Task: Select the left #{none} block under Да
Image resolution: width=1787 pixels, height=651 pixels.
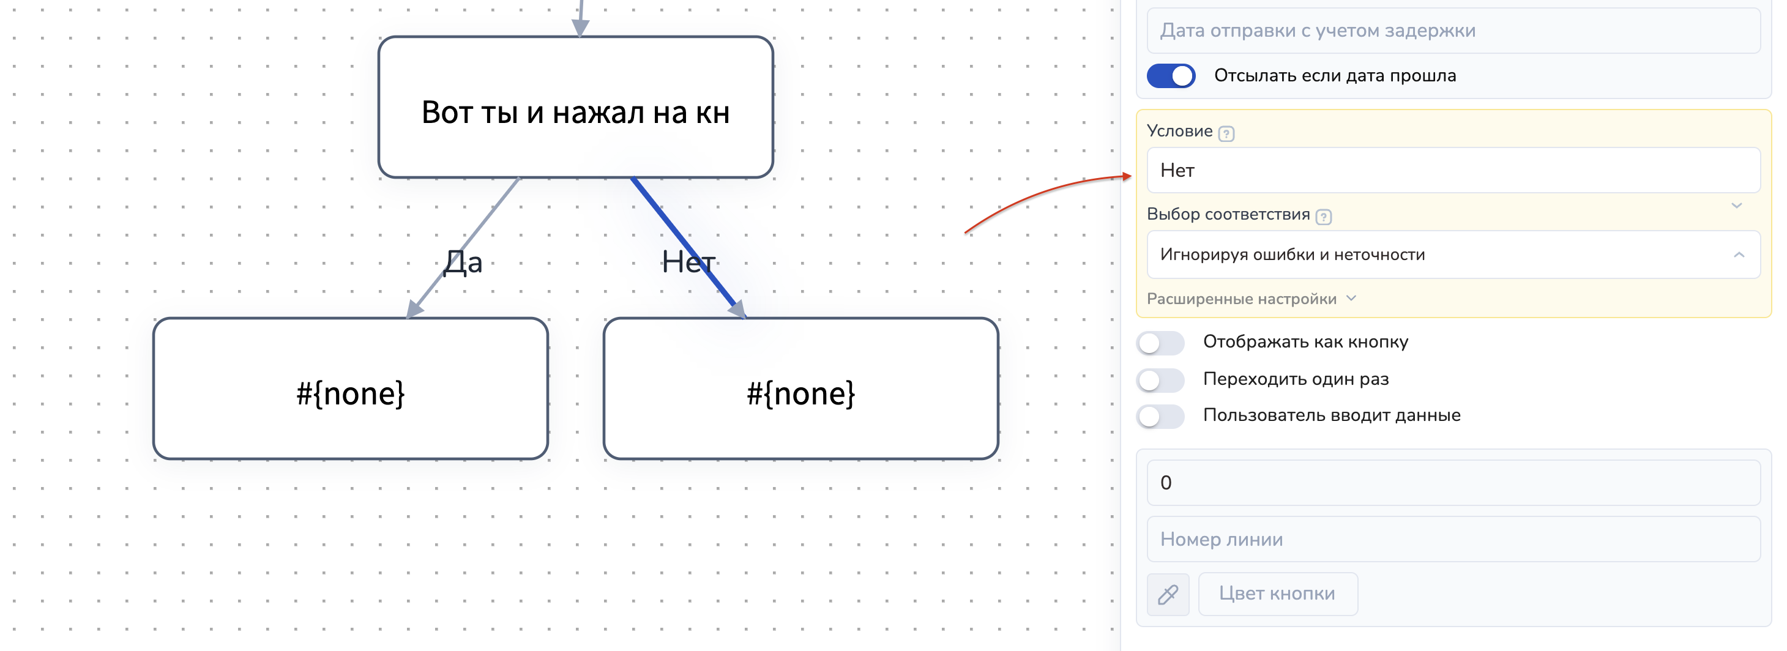Action: (350, 389)
